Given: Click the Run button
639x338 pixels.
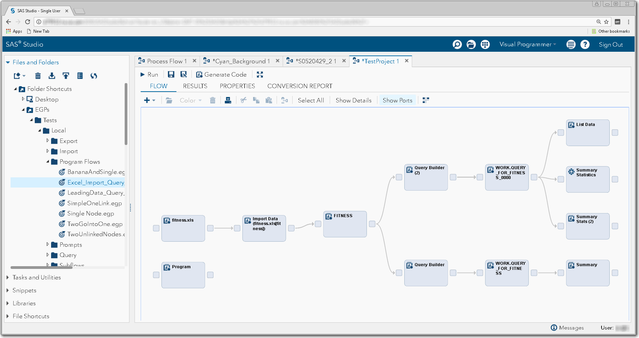Looking at the screenshot, I should coord(149,75).
